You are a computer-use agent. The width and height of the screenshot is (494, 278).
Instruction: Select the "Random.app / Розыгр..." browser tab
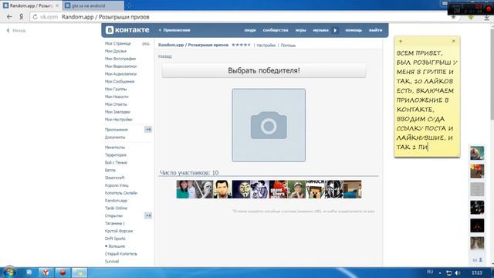(x=31, y=5)
